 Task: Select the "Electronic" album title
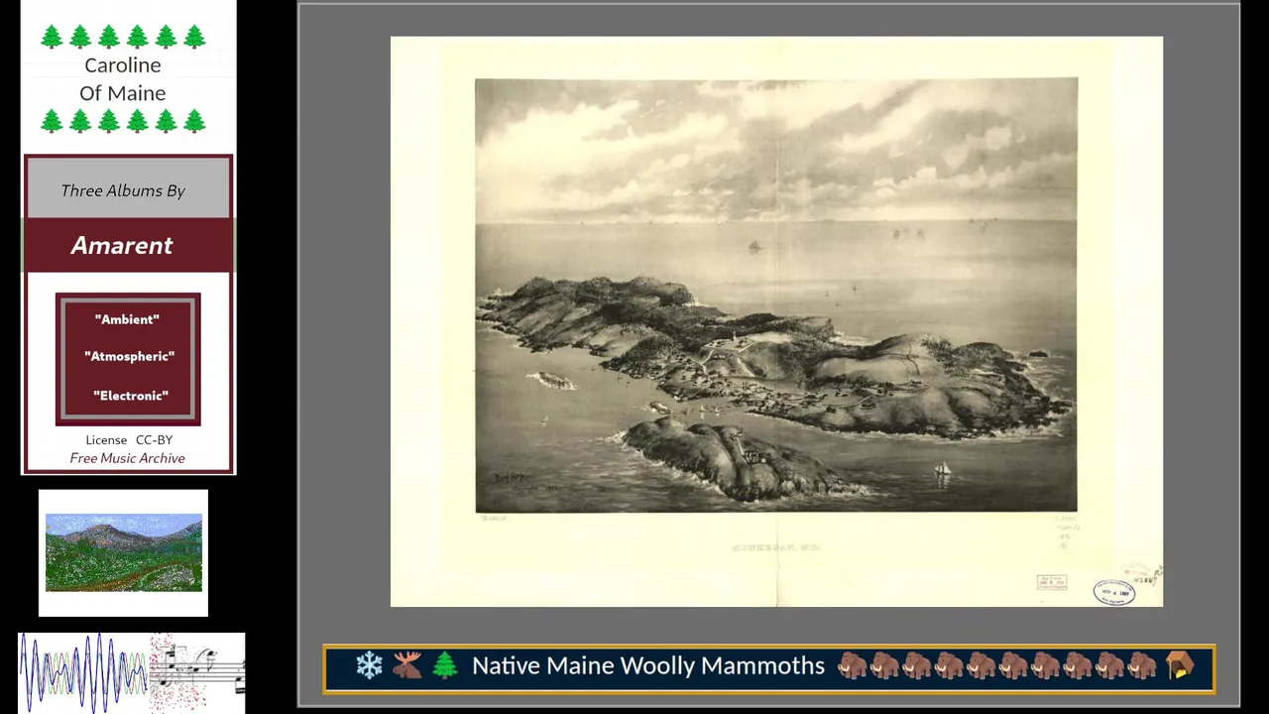pyautogui.click(x=131, y=396)
